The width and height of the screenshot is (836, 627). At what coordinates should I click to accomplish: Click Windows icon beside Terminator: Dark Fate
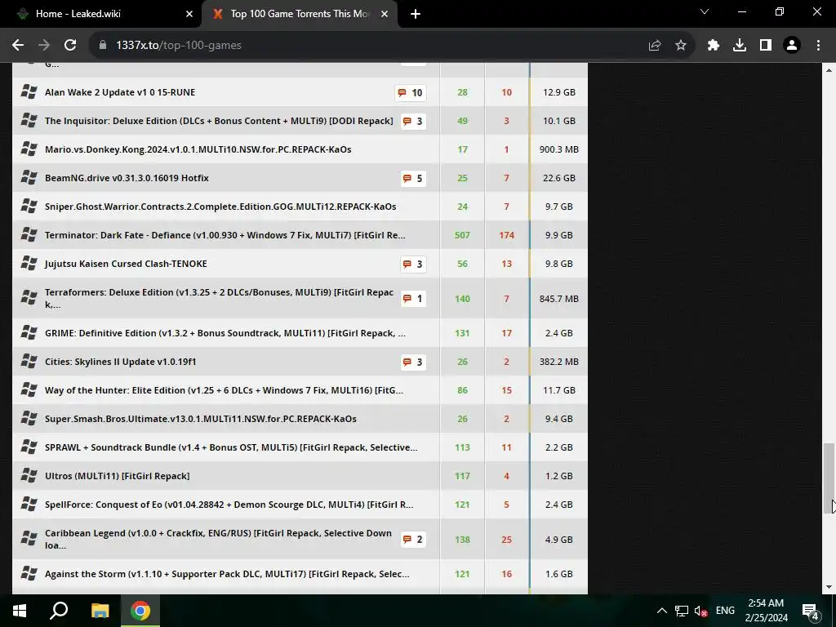coord(29,234)
